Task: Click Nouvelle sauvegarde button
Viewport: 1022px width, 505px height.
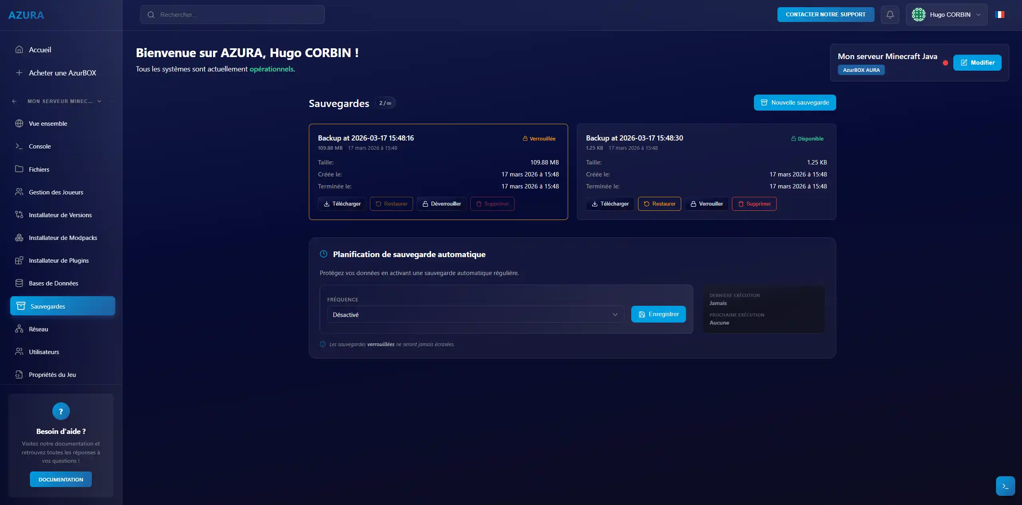Action: coord(795,103)
